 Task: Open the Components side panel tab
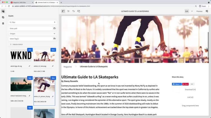(x=3, y=17)
